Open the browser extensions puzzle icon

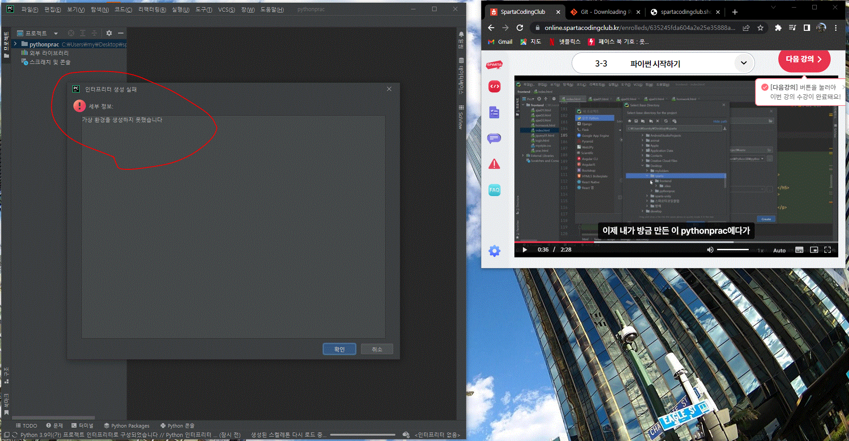[x=778, y=28]
